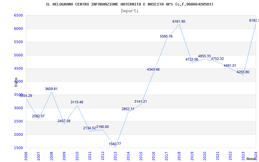Click the x-axis year 2009
The width and height of the screenshot is (259, 162).
tap(64, 156)
